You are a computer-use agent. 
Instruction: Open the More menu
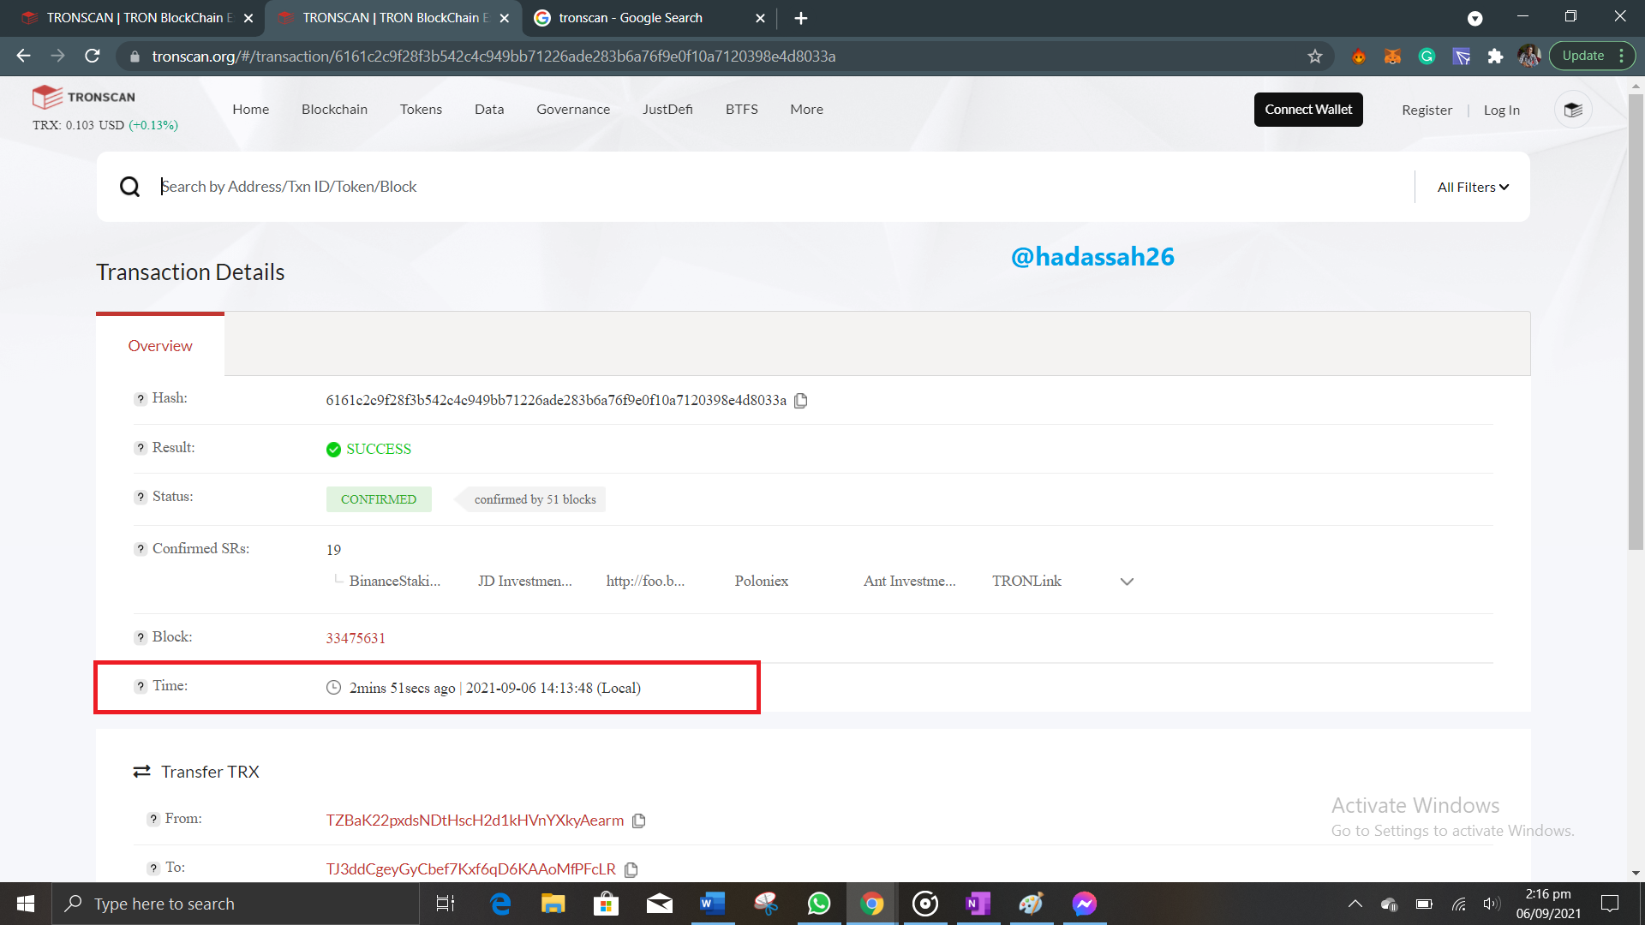click(x=806, y=110)
